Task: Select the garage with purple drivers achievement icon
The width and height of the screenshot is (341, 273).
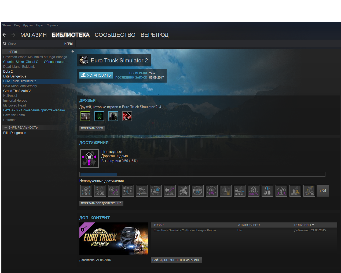Action: [x=281, y=191]
